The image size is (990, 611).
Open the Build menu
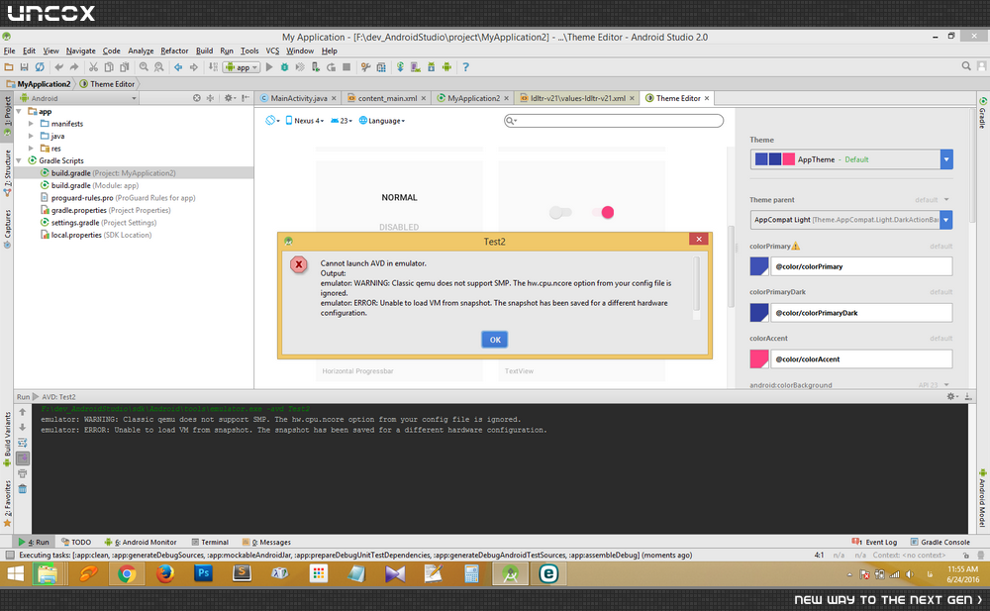(x=204, y=51)
